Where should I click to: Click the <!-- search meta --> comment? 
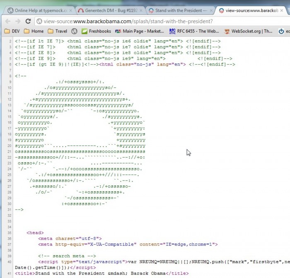pos(67,256)
